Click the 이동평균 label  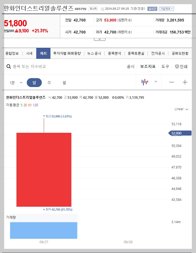click(x=13, y=105)
